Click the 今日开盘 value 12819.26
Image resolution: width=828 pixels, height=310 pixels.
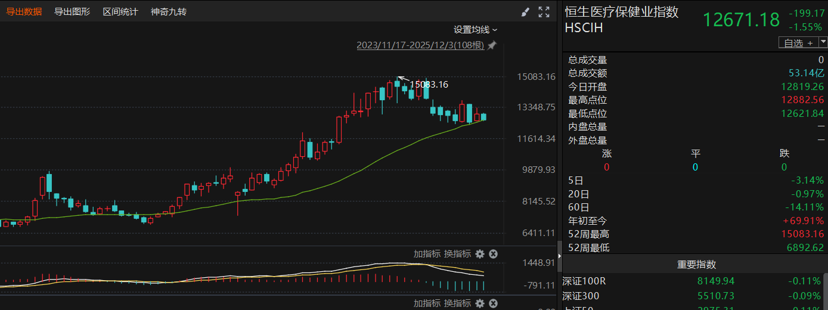tap(802, 86)
